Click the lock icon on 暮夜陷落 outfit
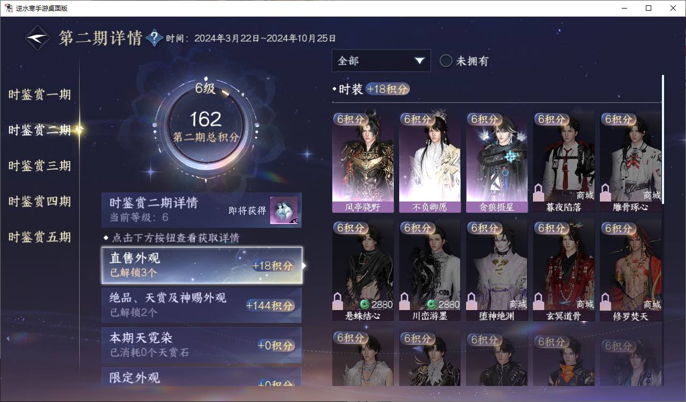This screenshot has height=402, width=686. point(539,192)
